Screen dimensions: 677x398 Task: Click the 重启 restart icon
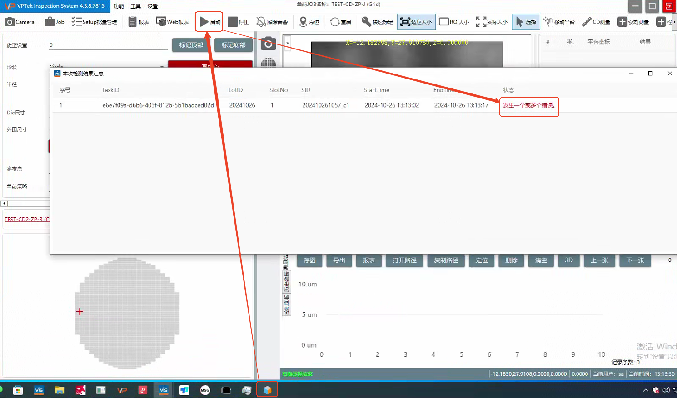tap(341, 22)
